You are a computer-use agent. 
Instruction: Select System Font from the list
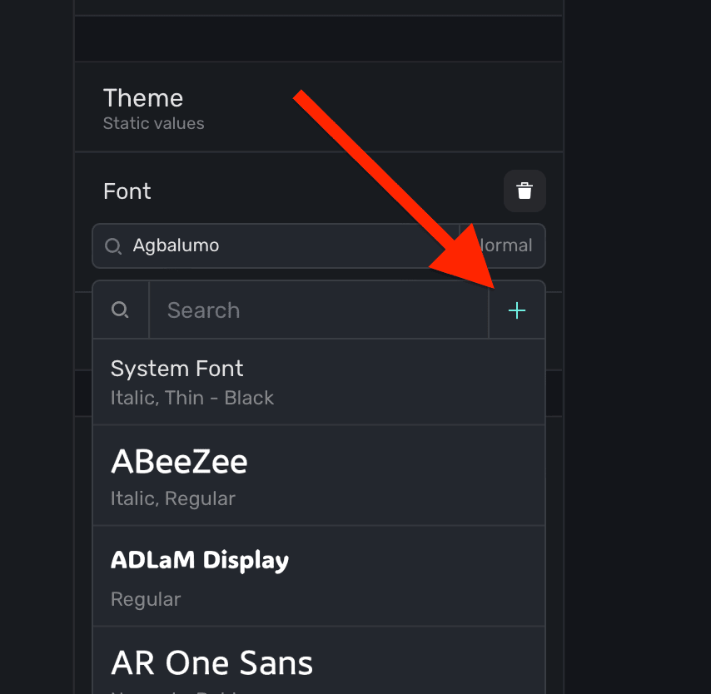[318, 382]
